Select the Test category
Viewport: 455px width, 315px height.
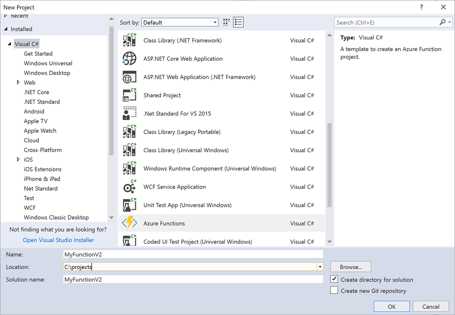(29, 198)
